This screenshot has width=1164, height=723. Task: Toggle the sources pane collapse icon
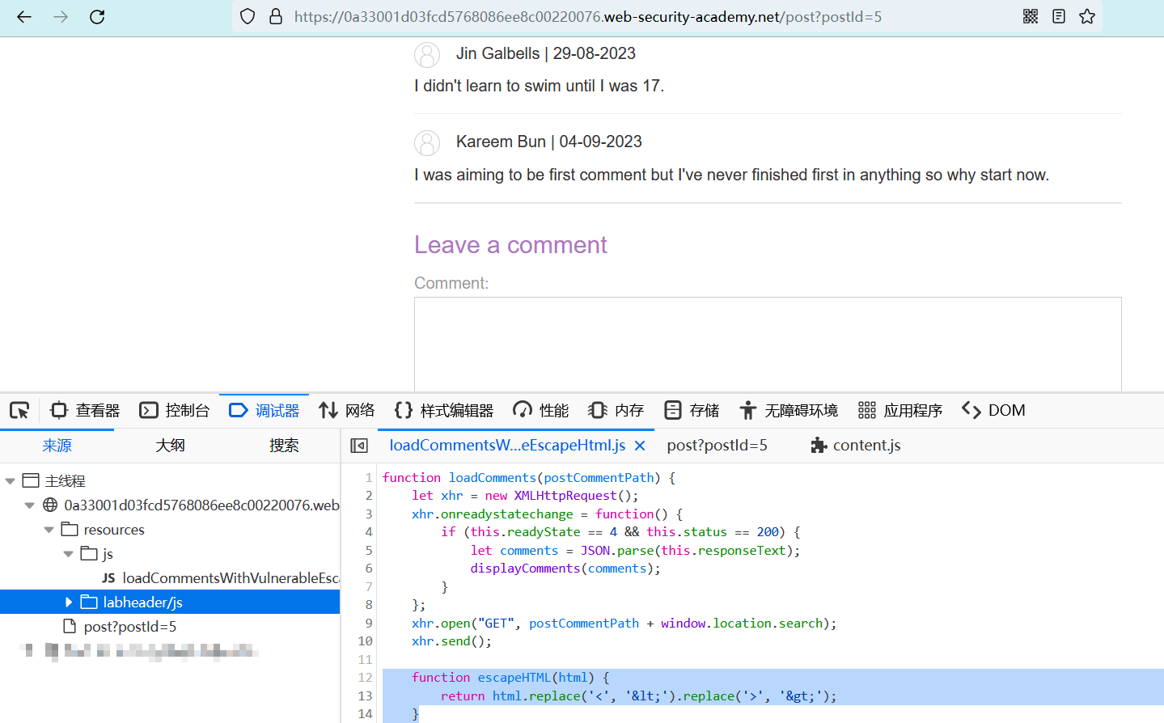tap(359, 446)
